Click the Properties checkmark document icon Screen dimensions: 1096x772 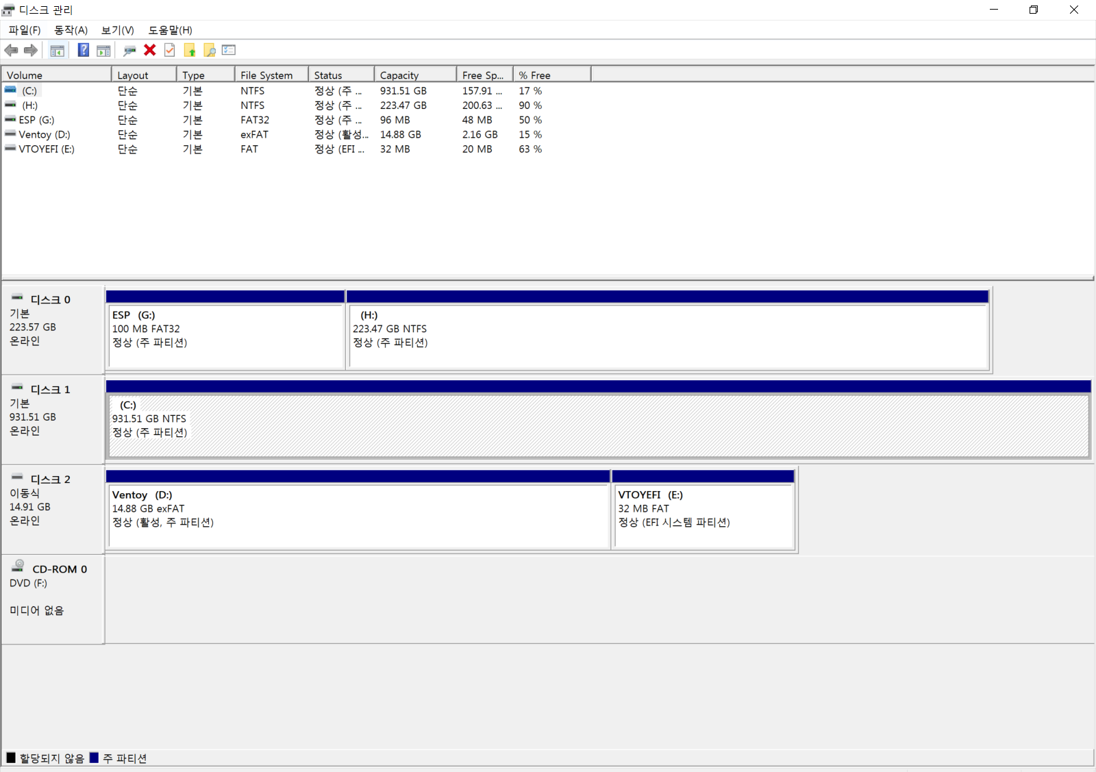170,50
